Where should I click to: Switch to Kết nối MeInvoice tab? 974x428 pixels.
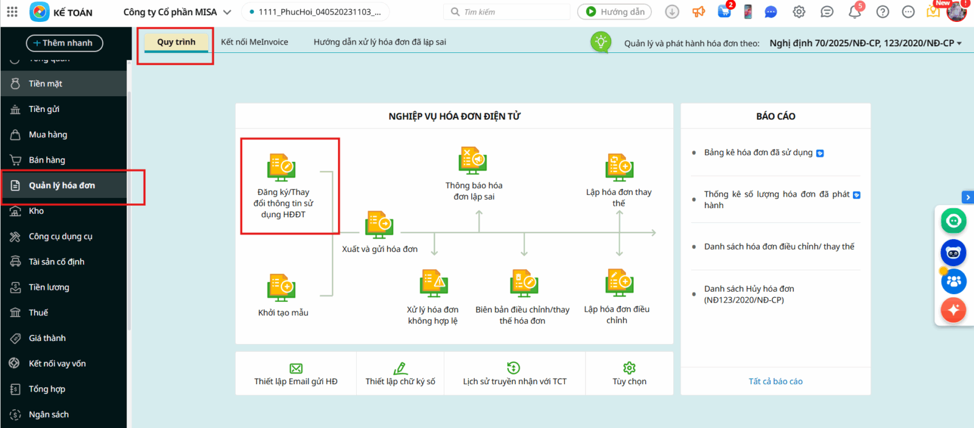click(254, 42)
